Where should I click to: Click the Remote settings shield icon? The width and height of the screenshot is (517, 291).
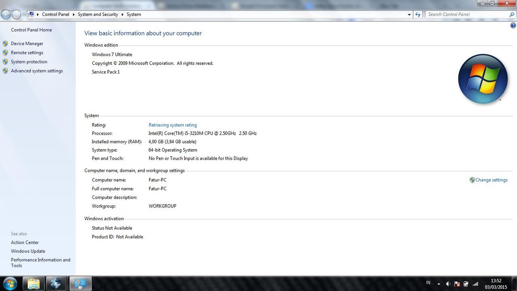pyautogui.click(x=5, y=53)
